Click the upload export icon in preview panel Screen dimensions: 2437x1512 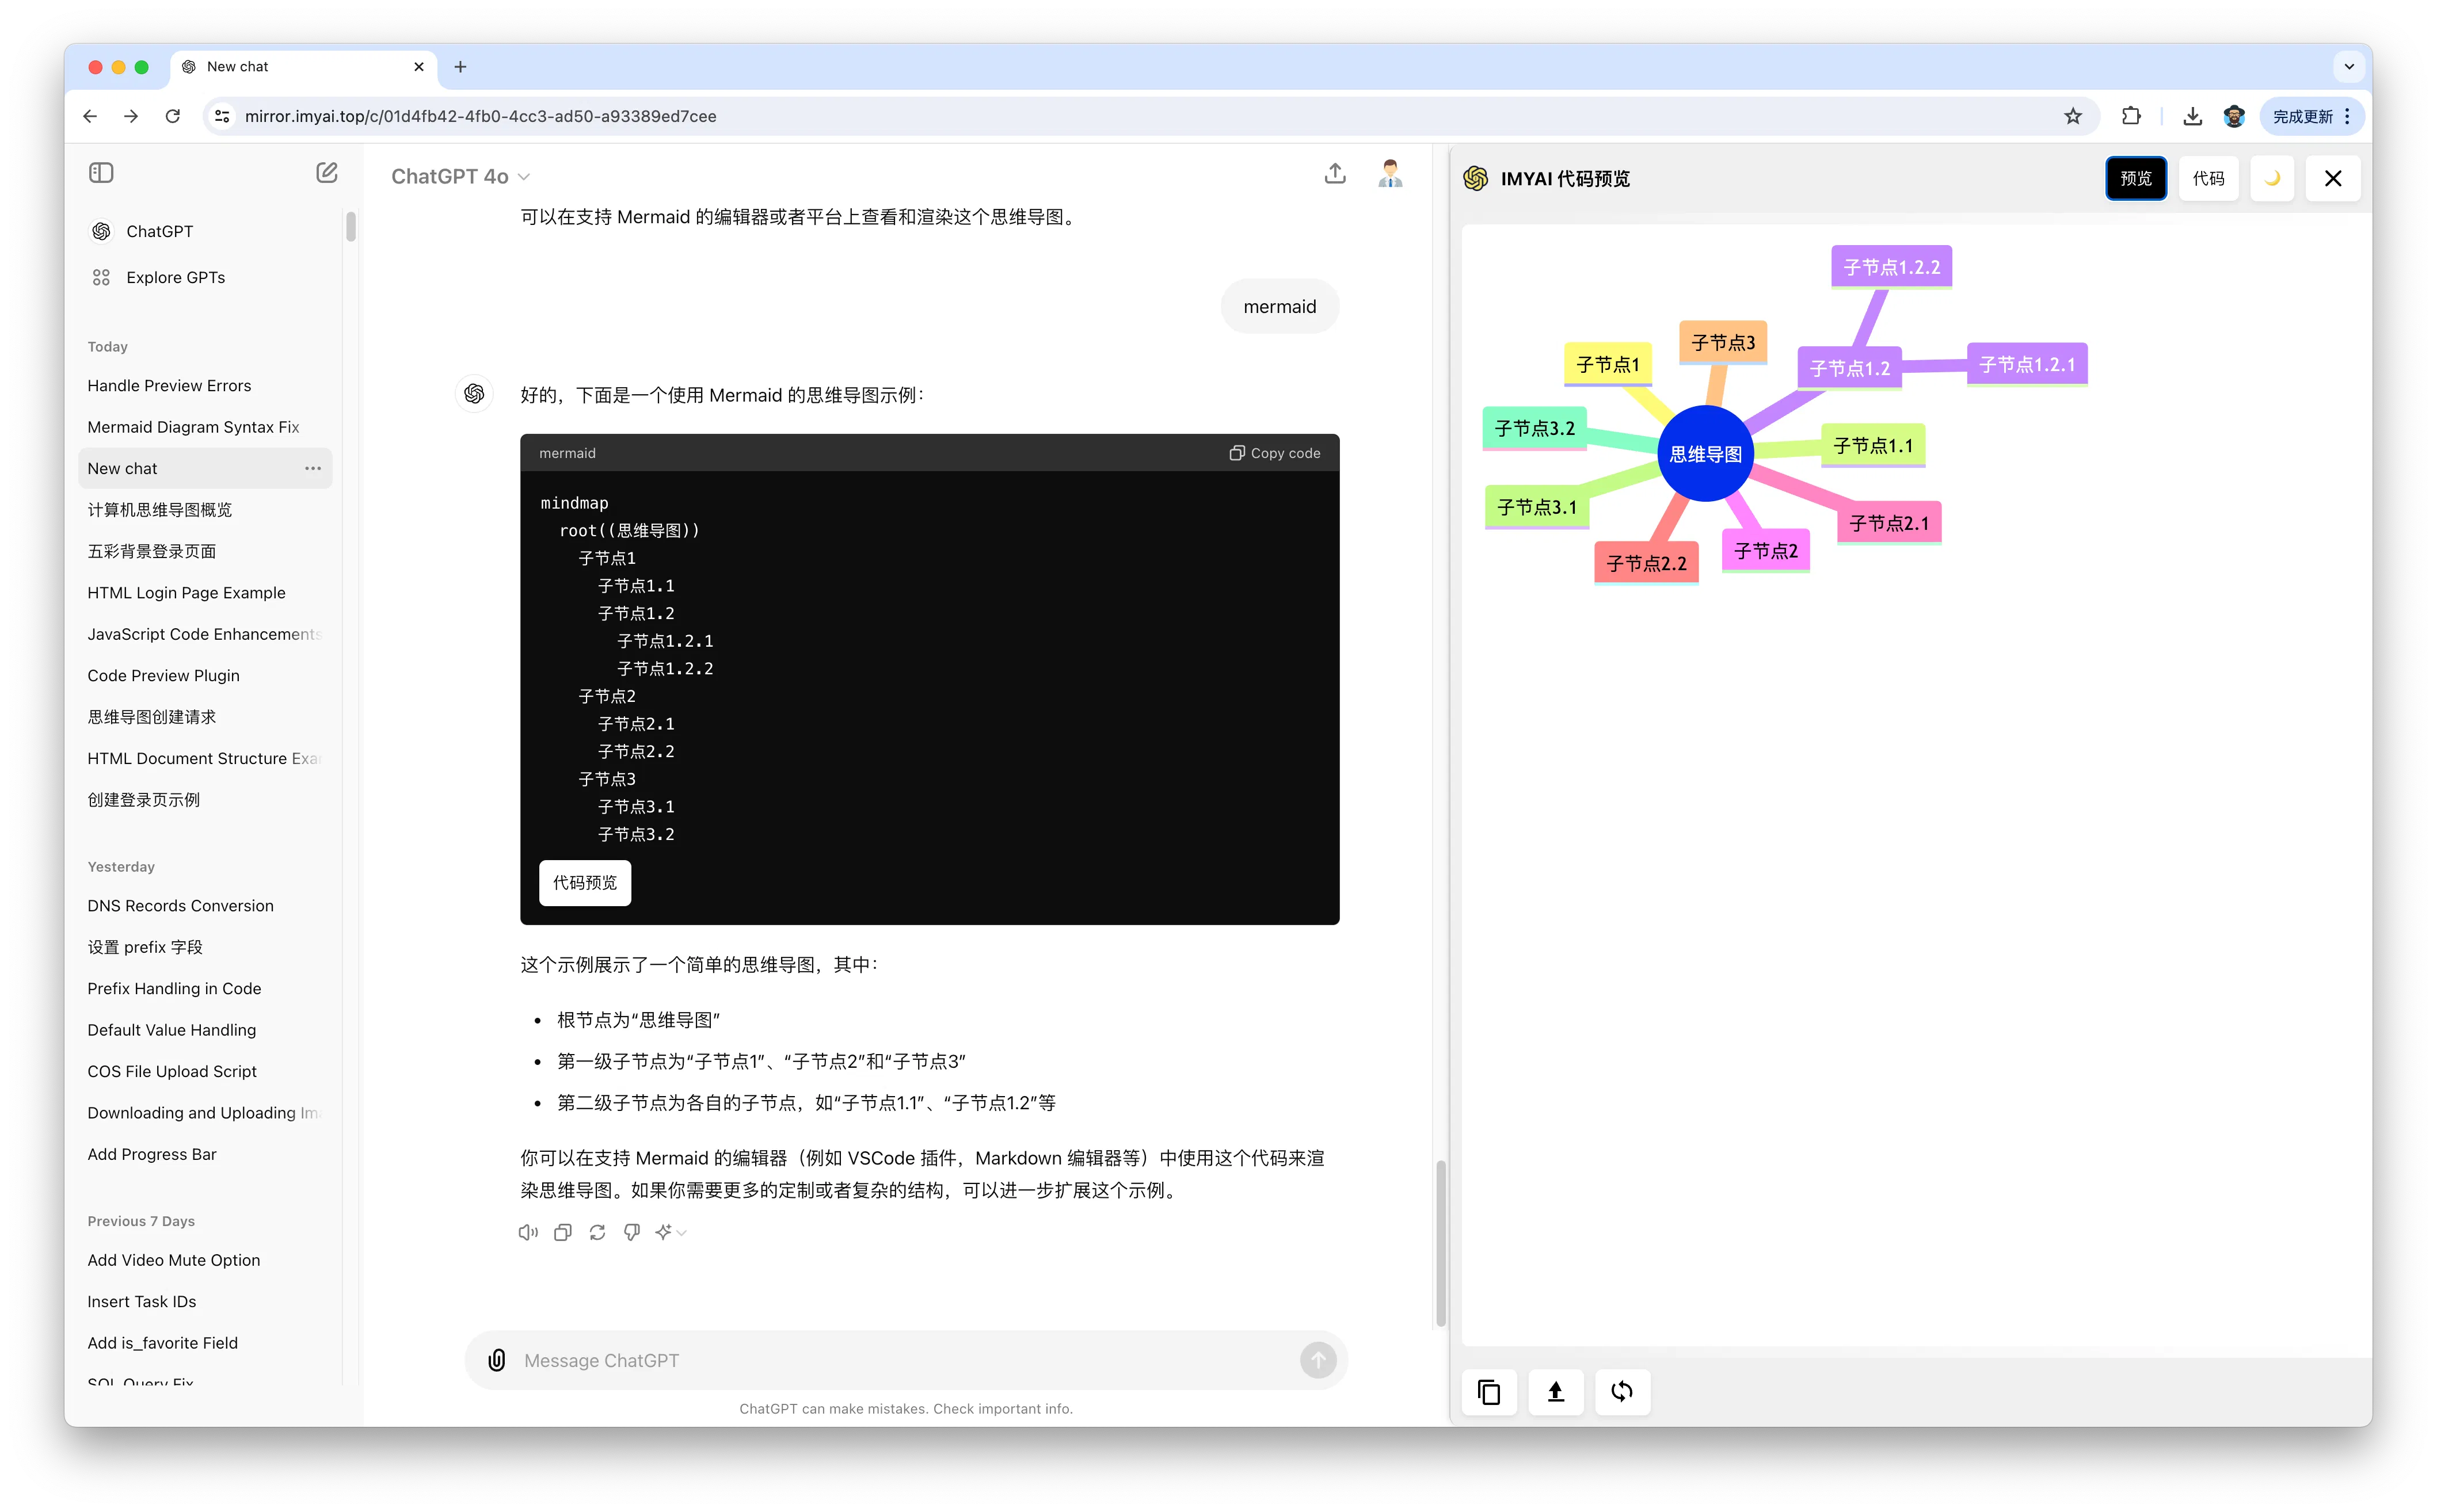pyautogui.click(x=1555, y=1391)
